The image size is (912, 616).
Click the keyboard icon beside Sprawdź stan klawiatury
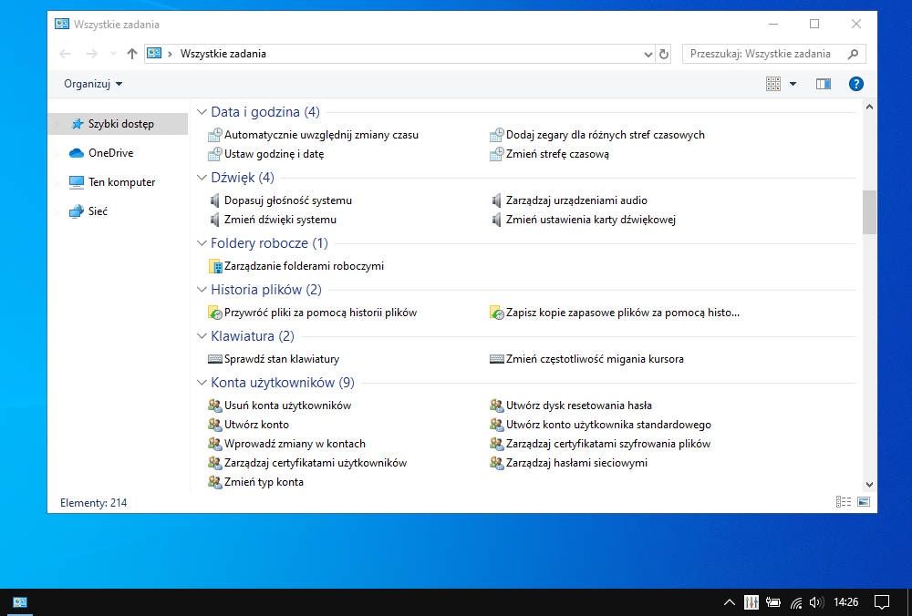tap(214, 359)
